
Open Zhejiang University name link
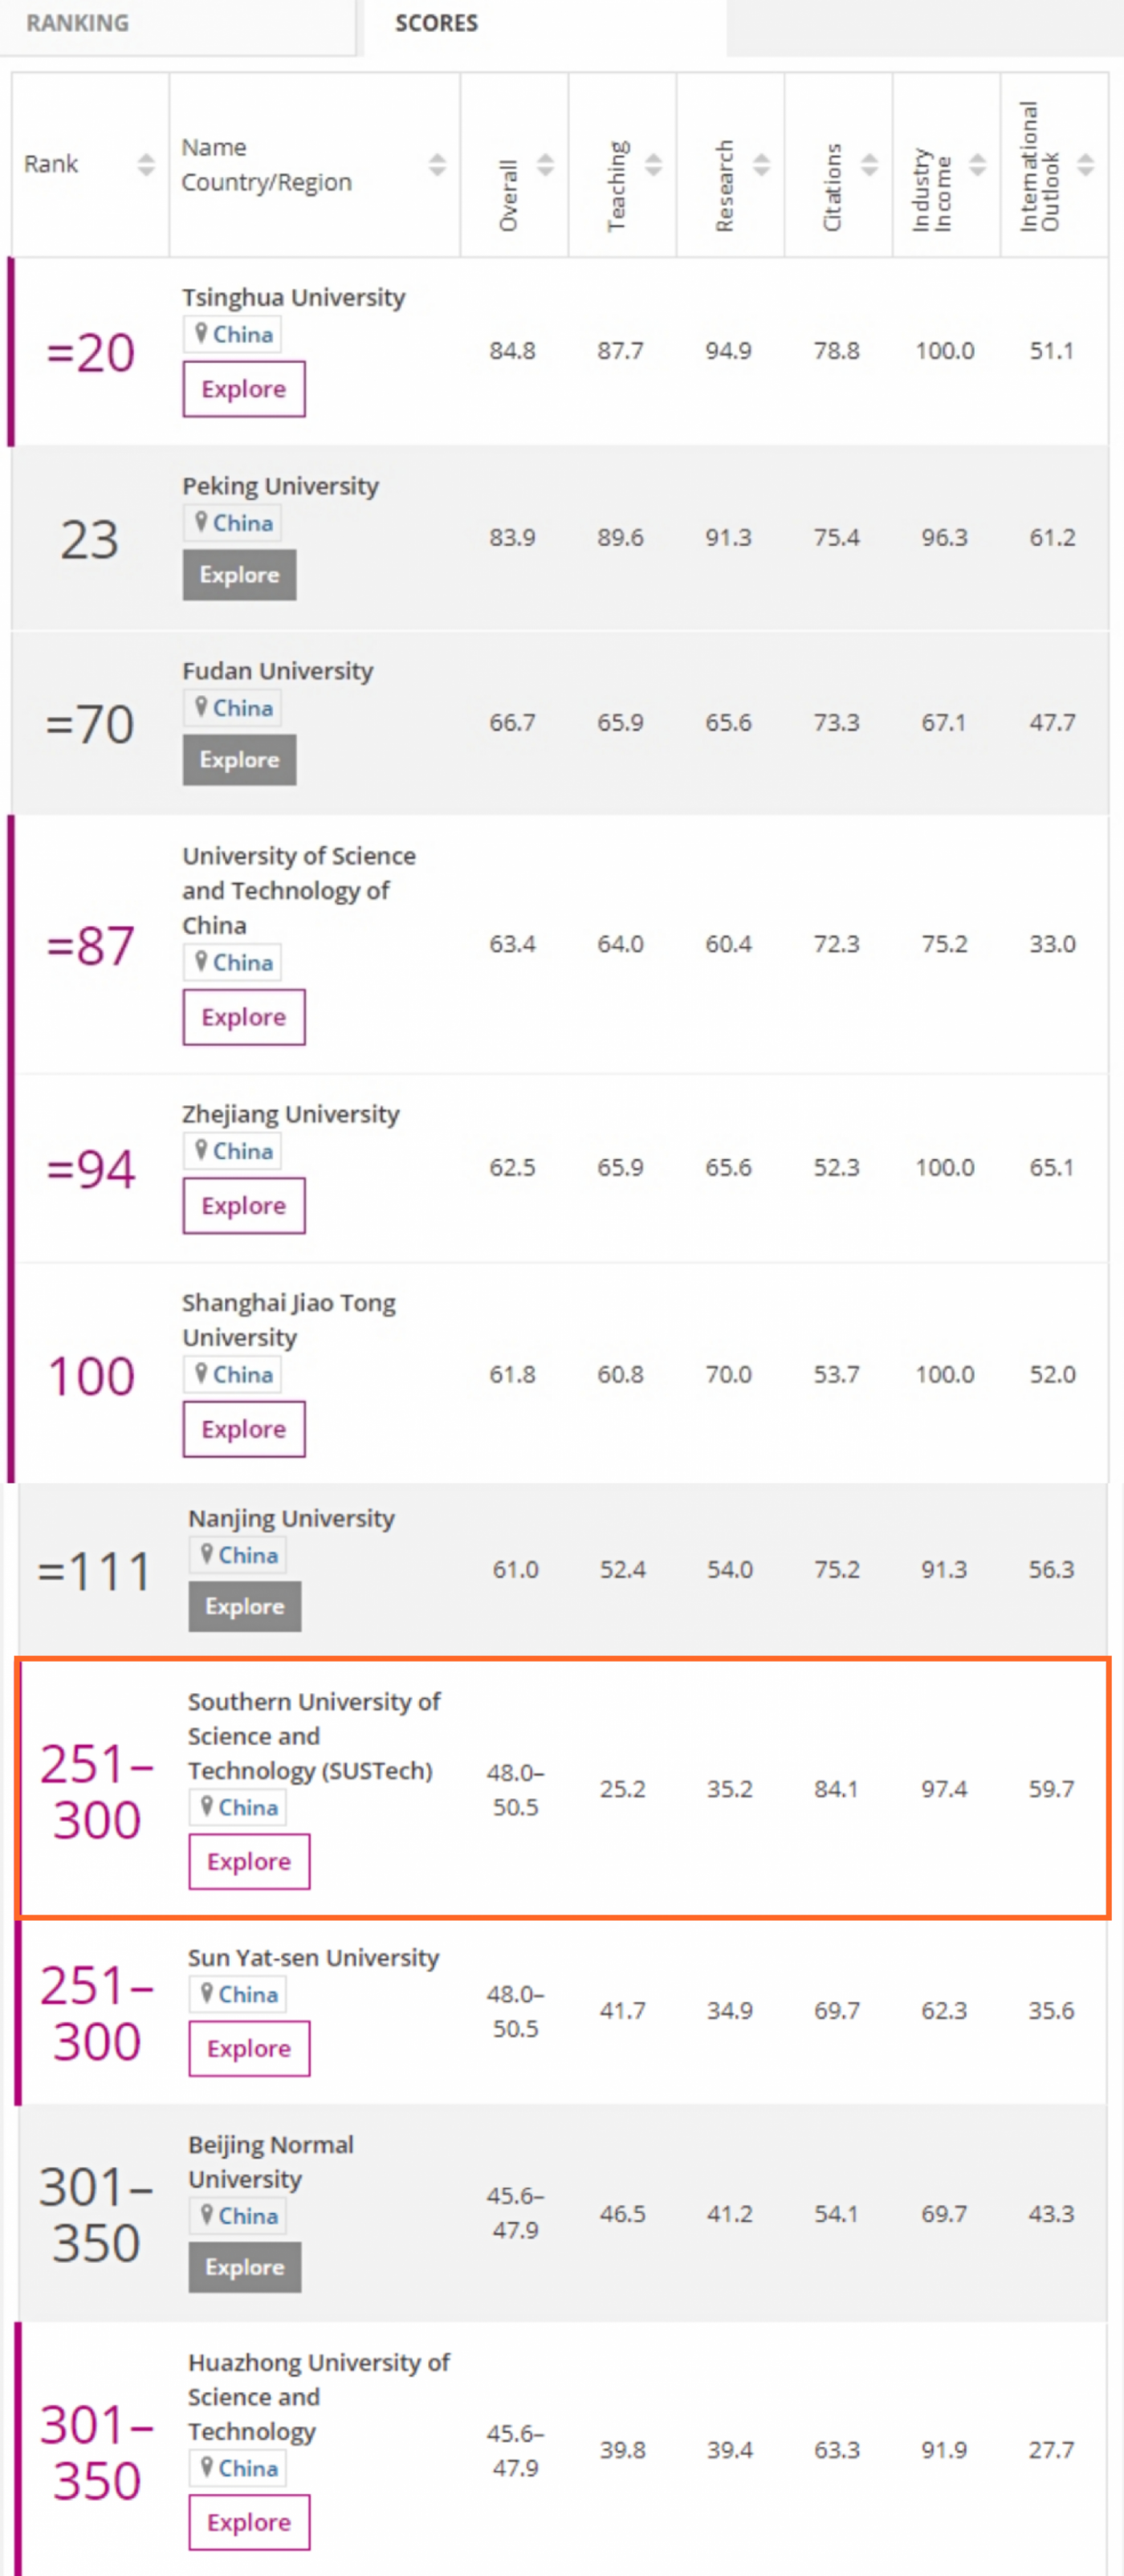click(290, 1114)
